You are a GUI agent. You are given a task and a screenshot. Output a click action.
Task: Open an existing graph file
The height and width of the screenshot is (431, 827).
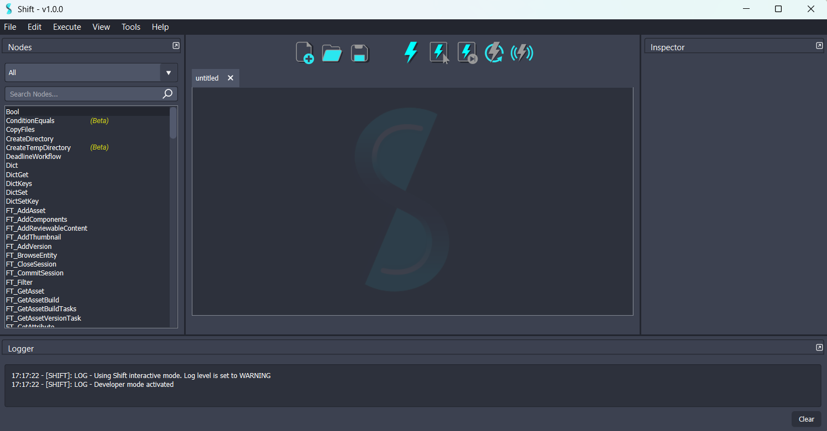(332, 52)
